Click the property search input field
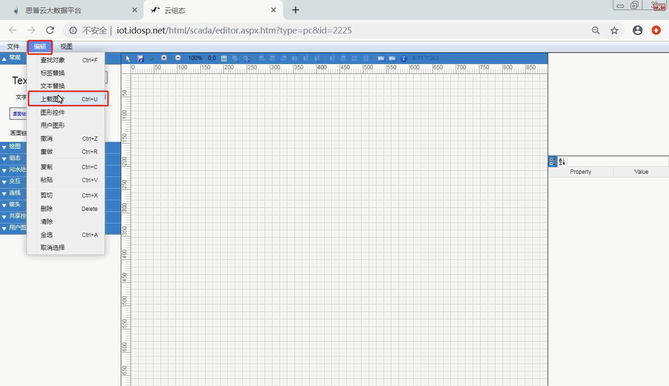 [x=617, y=162]
